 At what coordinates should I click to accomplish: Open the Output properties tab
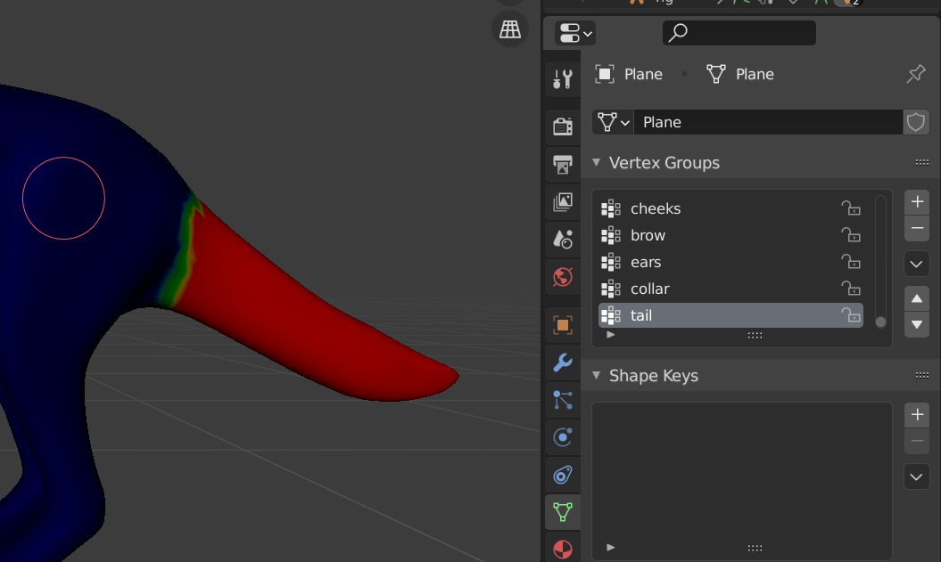tap(562, 164)
